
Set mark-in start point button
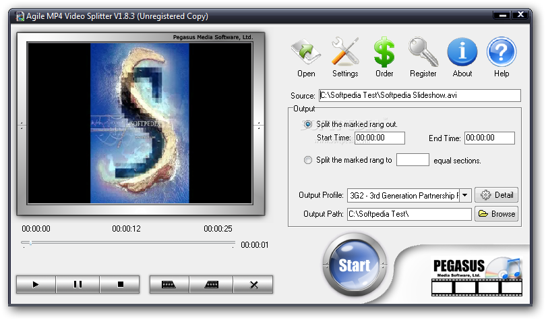click(169, 285)
